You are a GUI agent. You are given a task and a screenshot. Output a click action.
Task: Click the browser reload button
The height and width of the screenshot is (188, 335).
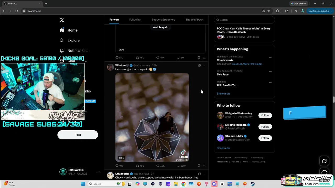pyautogui.click(x=16, y=11)
